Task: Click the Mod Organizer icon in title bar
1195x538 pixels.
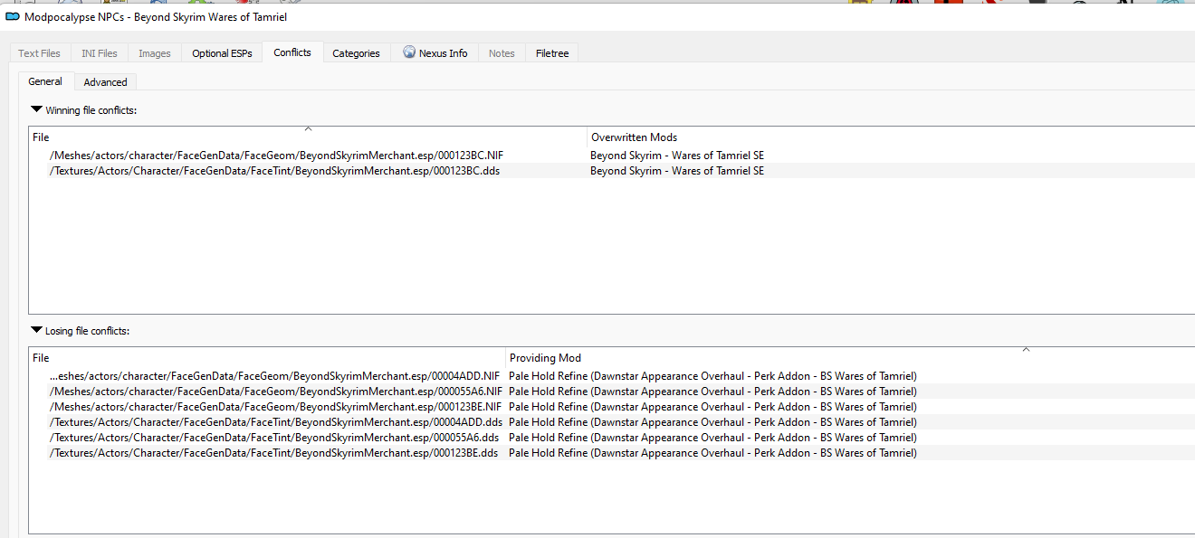Action: (x=13, y=16)
